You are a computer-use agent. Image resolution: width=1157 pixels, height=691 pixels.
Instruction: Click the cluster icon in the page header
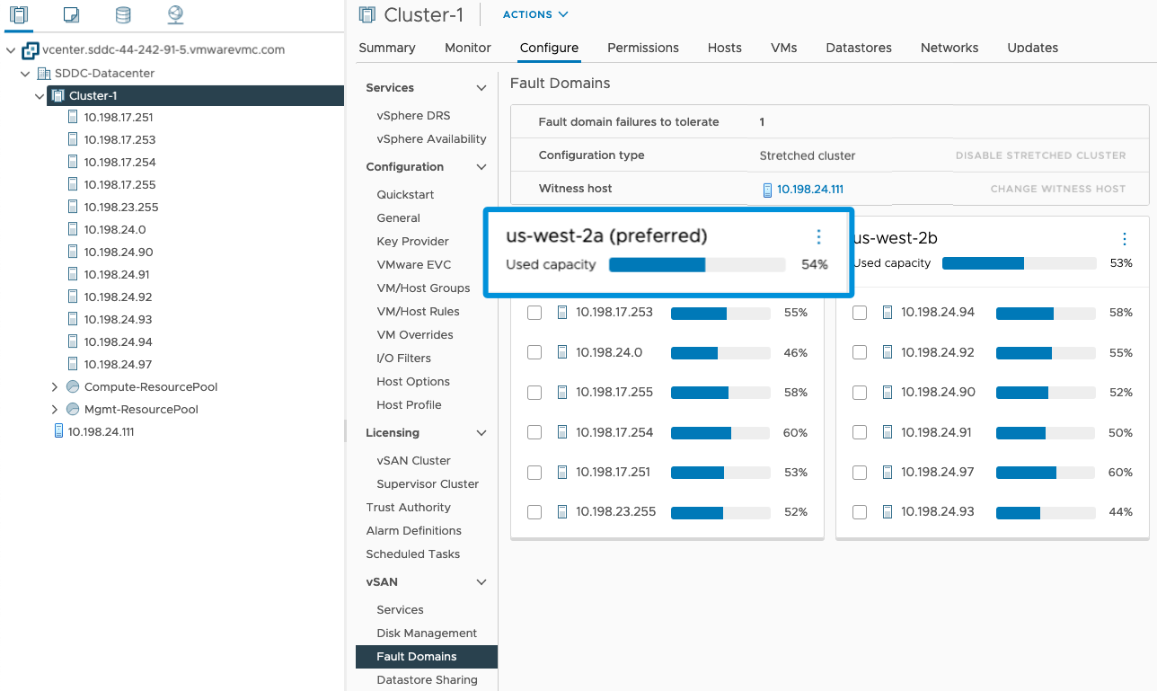coord(367,14)
